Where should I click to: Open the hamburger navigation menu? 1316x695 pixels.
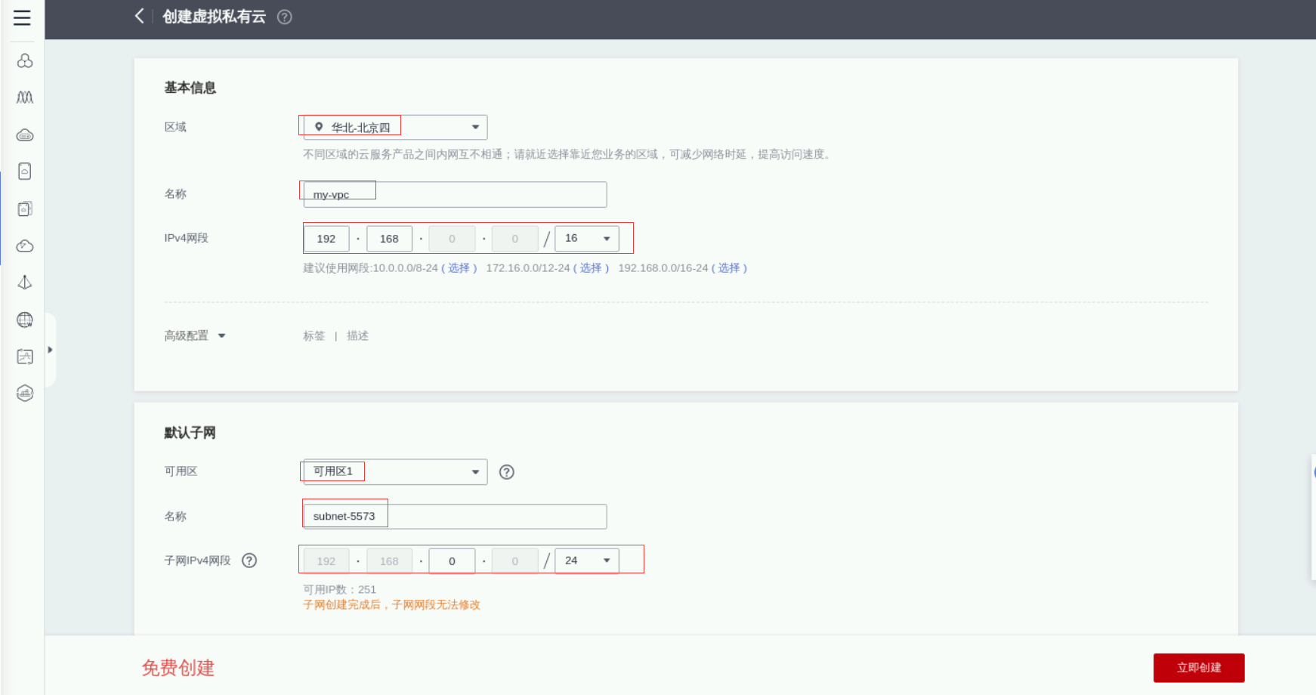tap(22, 17)
